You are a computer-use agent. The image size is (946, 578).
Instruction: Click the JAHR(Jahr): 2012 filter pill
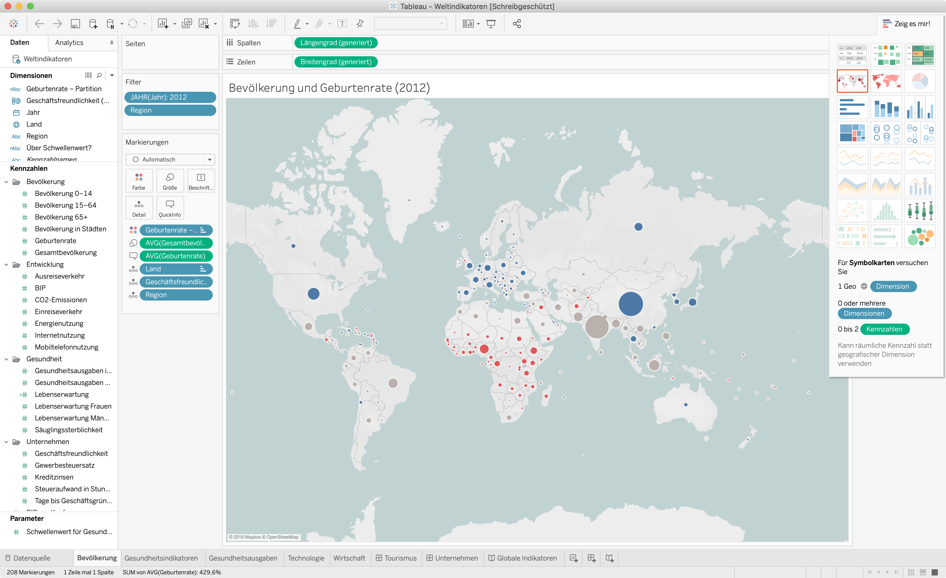click(x=170, y=97)
